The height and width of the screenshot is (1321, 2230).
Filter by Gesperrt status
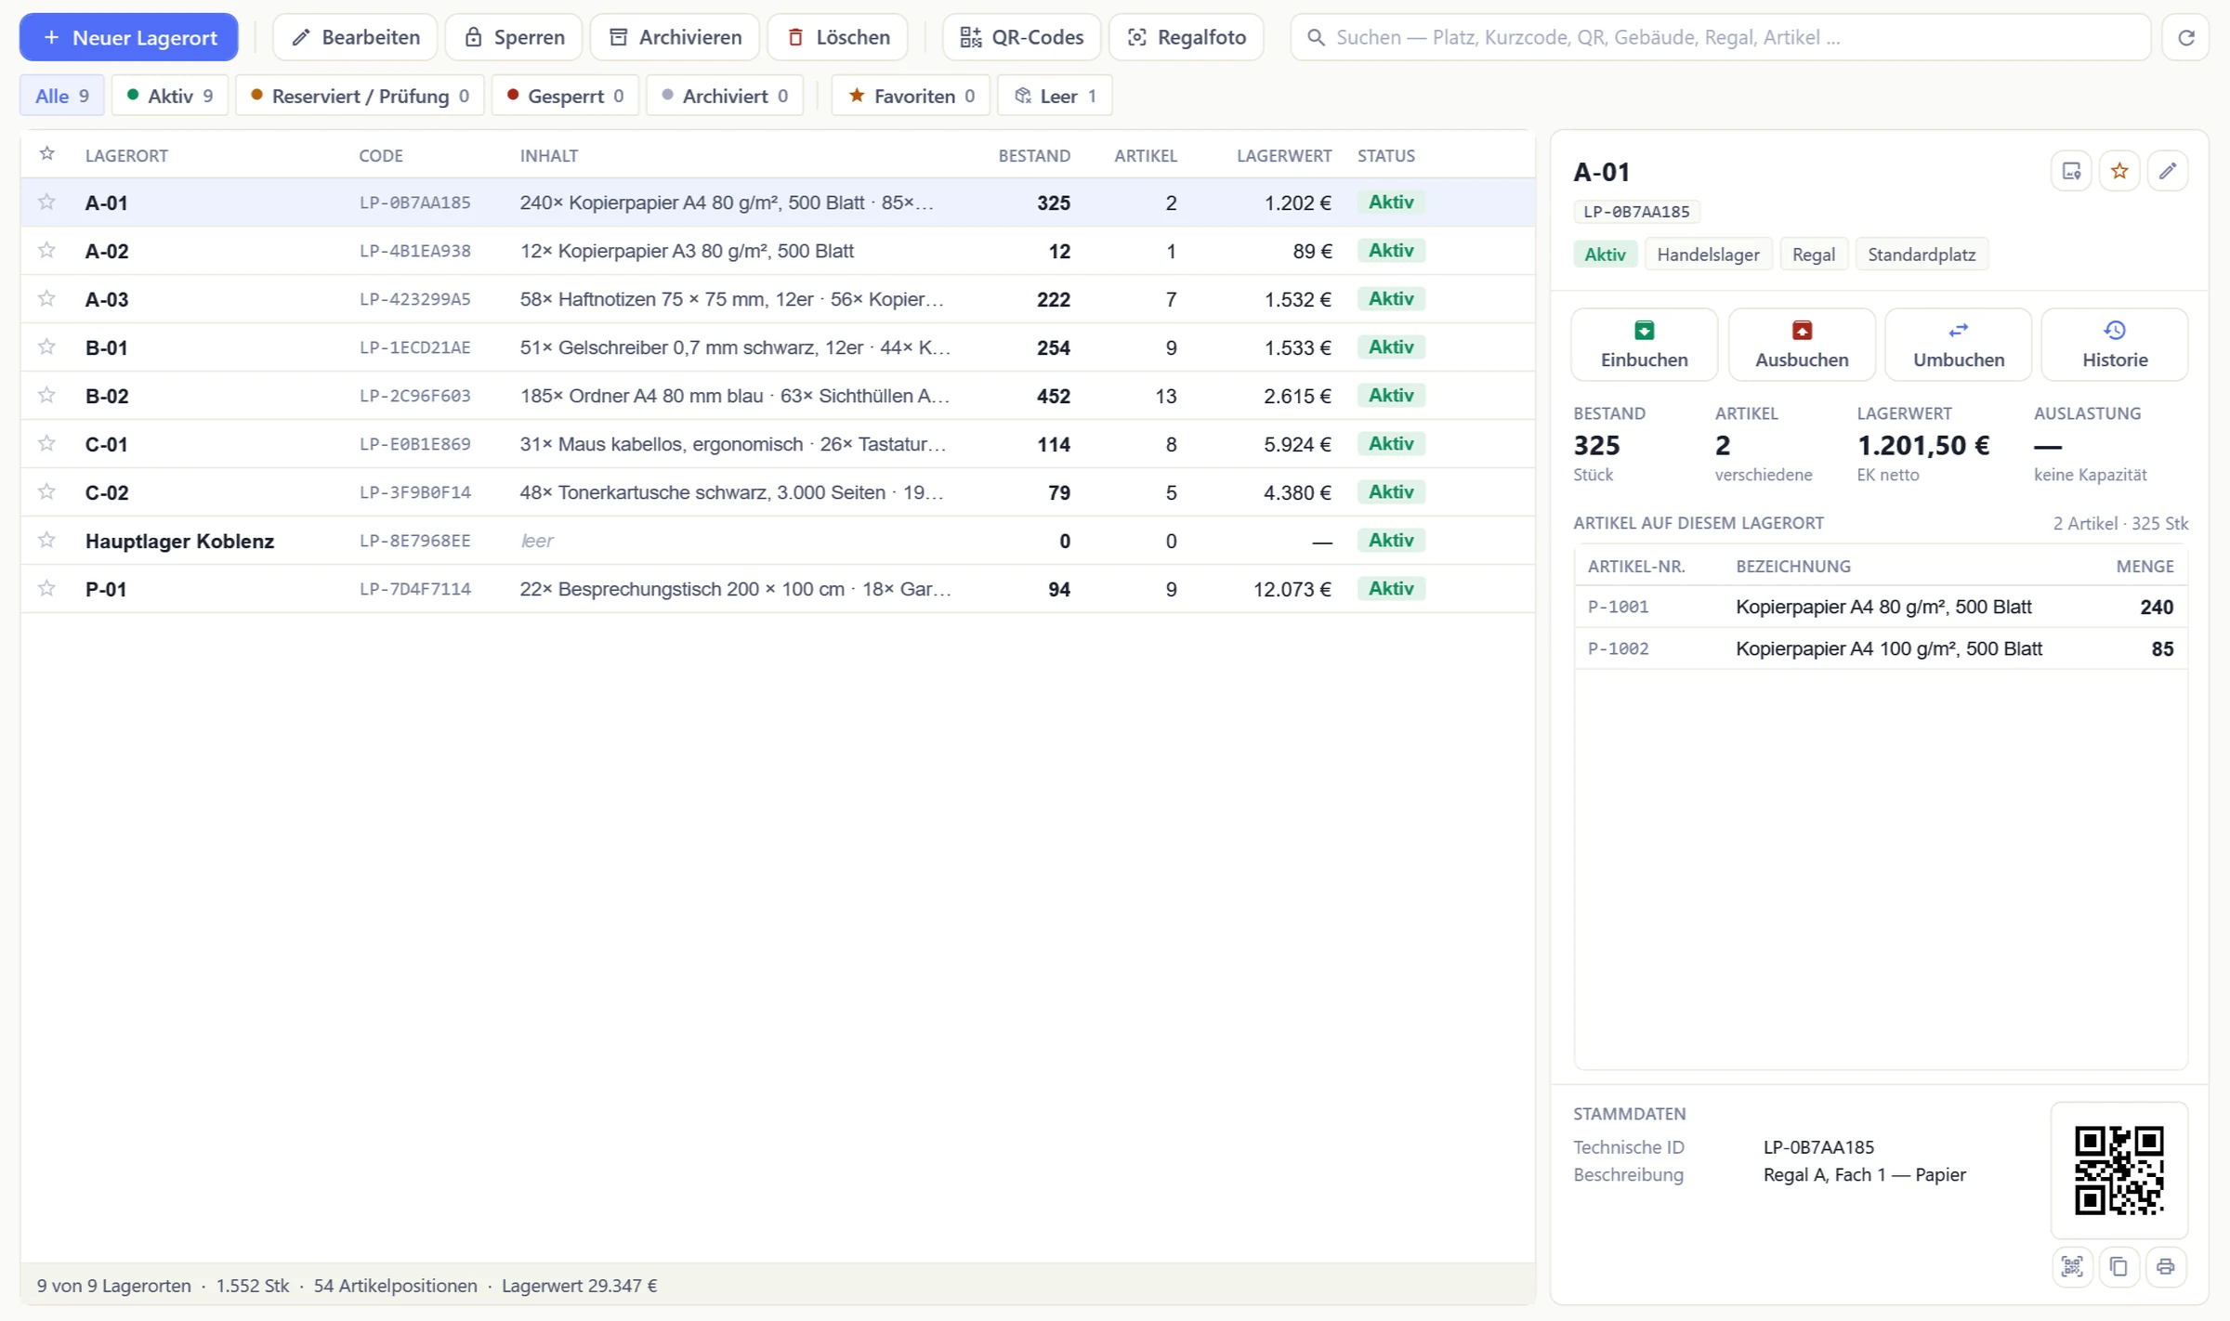tap(565, 96)
